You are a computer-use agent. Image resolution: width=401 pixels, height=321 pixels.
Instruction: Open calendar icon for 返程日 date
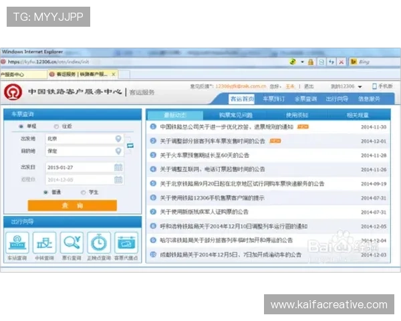pos(118,180)
